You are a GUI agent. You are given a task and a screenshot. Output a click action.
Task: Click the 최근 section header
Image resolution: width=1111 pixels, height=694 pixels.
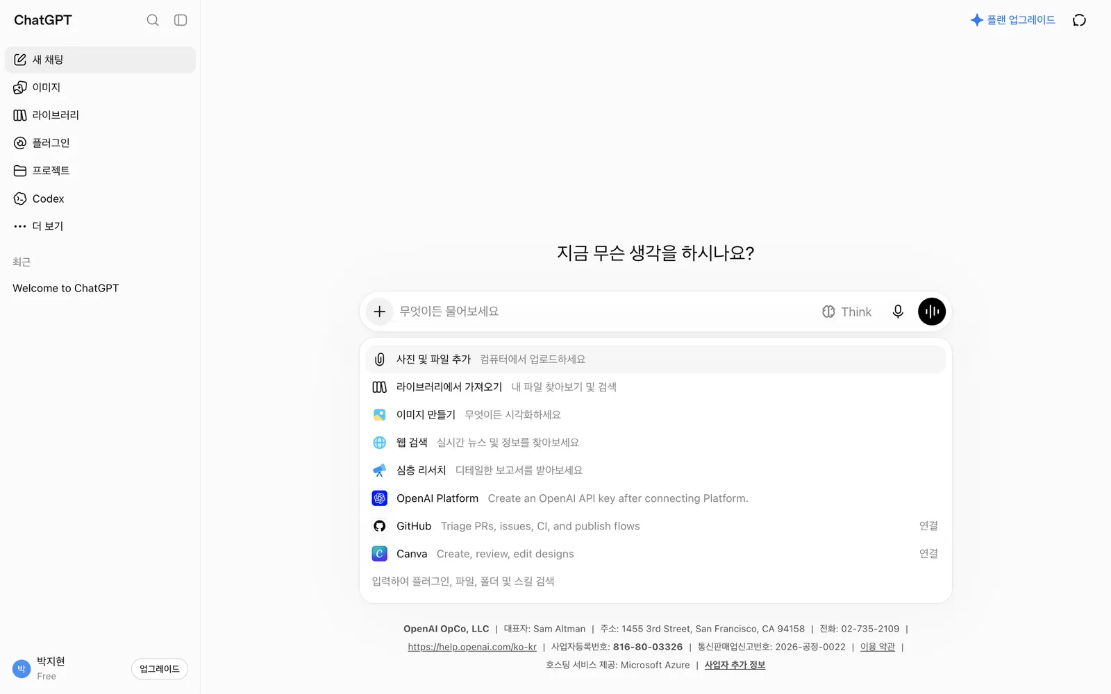tap(22, 262)
